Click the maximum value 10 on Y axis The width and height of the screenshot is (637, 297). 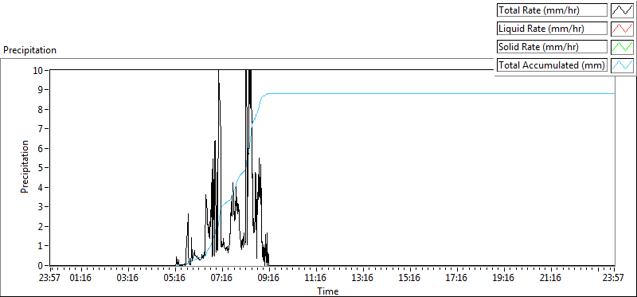coord(37,70)
